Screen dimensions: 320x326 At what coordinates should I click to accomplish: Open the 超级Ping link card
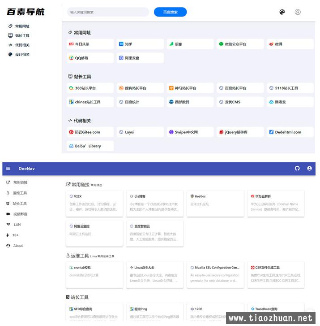click(155, 312)
